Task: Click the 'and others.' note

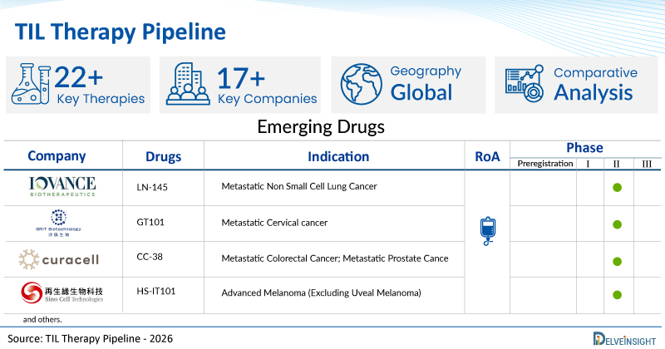Action: click(42, 319)
